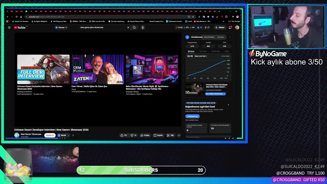
Task: Open the Filtreler filter button
Action: (61, 28)
